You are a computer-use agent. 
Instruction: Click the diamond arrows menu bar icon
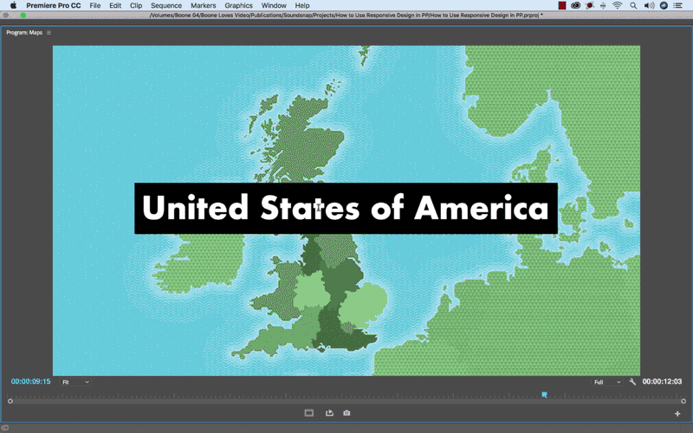pyautogui.click(x=603, y=5)
